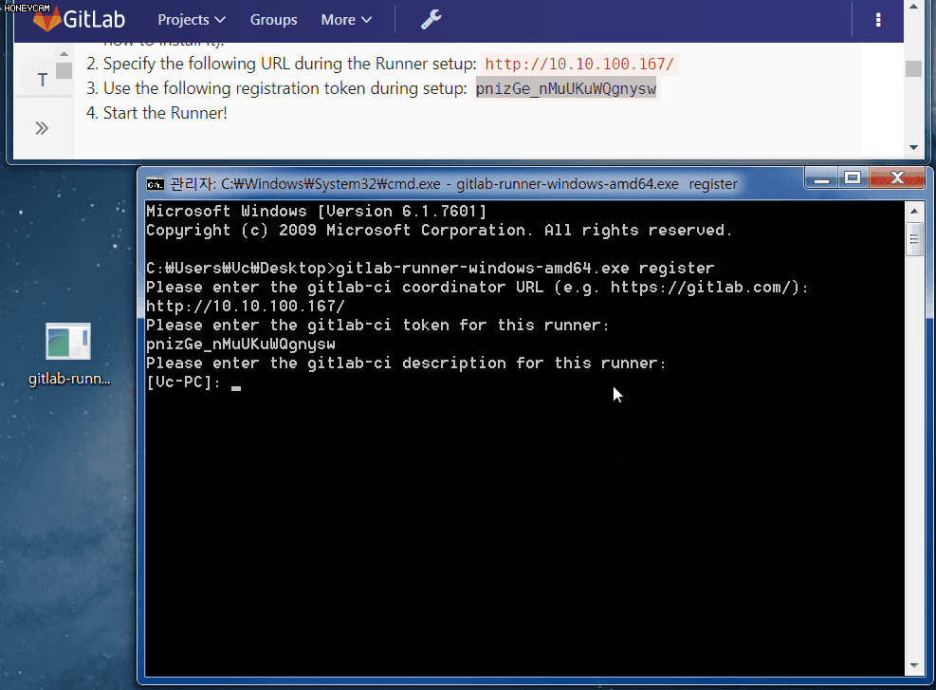
Task: Expand the More dropdown
Action: (346, 20)
